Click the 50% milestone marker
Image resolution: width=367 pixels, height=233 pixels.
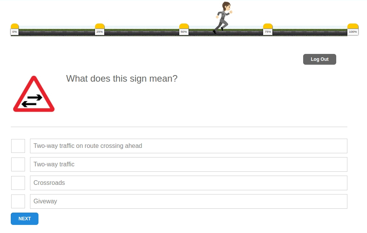184,29
